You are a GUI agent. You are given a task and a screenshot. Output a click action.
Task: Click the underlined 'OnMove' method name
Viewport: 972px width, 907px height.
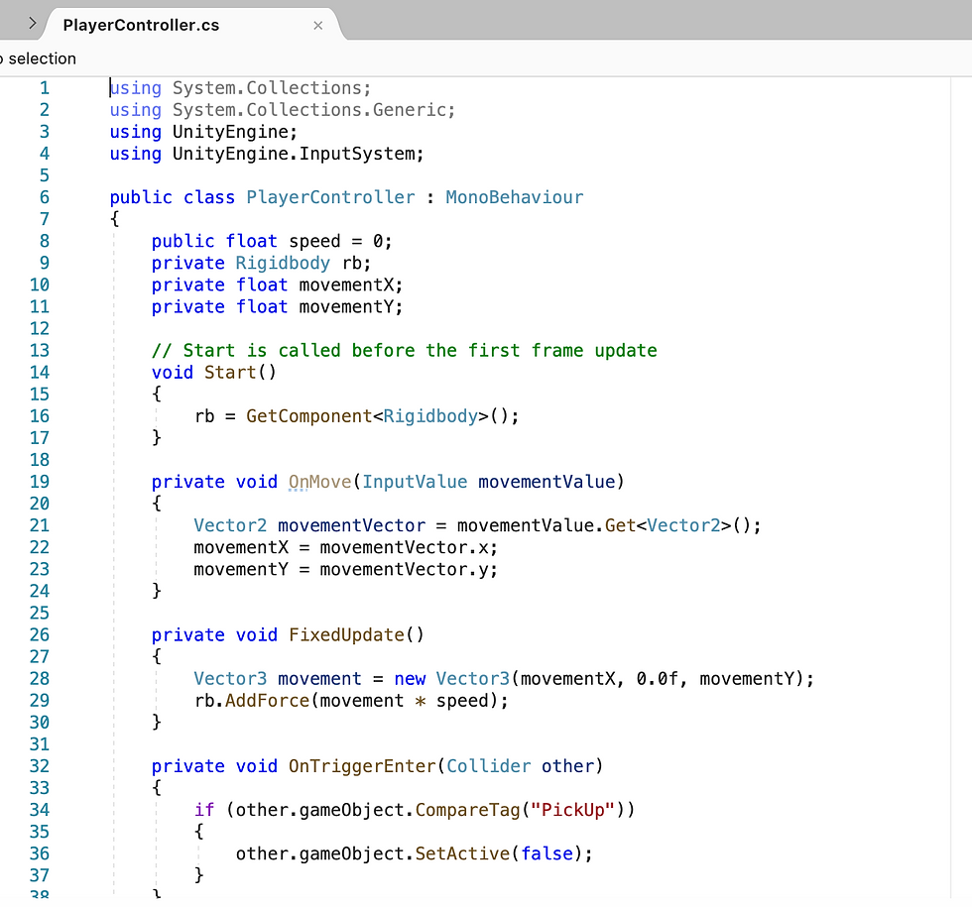click(319, 482)
